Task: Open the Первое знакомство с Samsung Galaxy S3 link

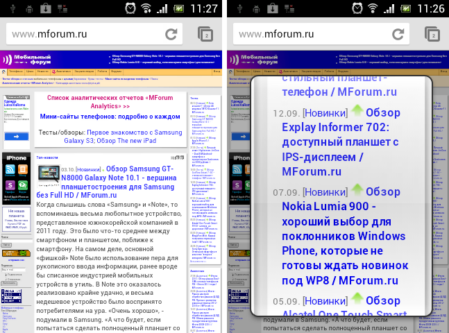Action: 123,137
